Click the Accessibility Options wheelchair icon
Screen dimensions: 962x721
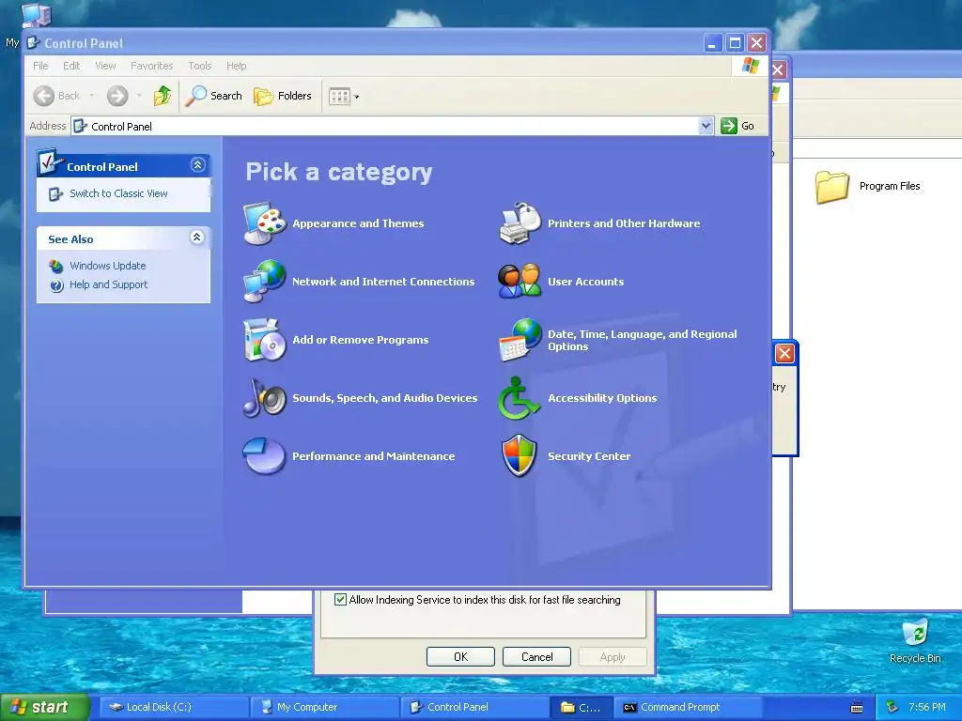[519, 398]
